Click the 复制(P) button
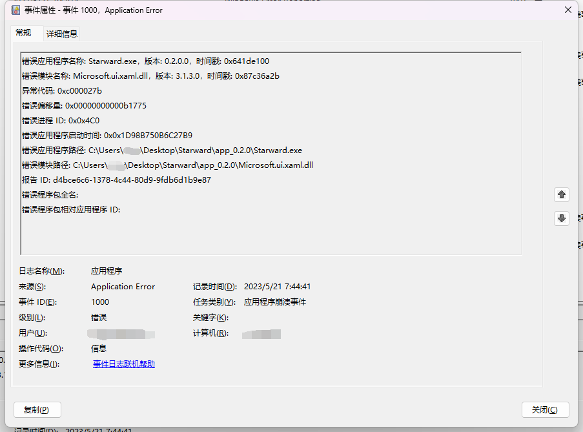The height and width of the screenshot is (432, 583). [37, 409]
